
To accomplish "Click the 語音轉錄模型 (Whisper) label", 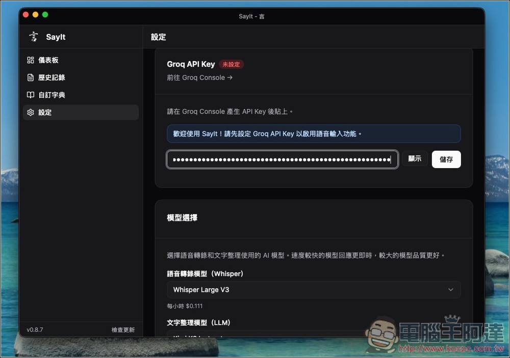I will [205, 274].
